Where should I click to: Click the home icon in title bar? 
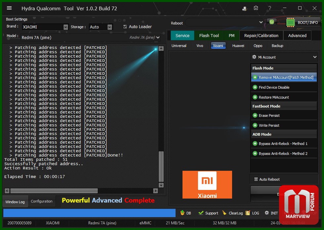[x=256, y=8]
